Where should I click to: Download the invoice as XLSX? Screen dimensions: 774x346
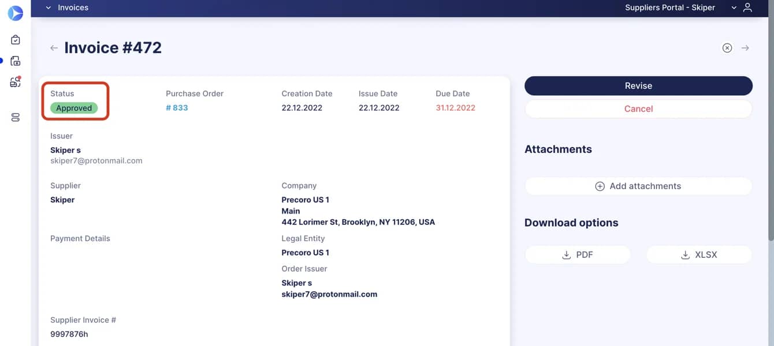699,254
